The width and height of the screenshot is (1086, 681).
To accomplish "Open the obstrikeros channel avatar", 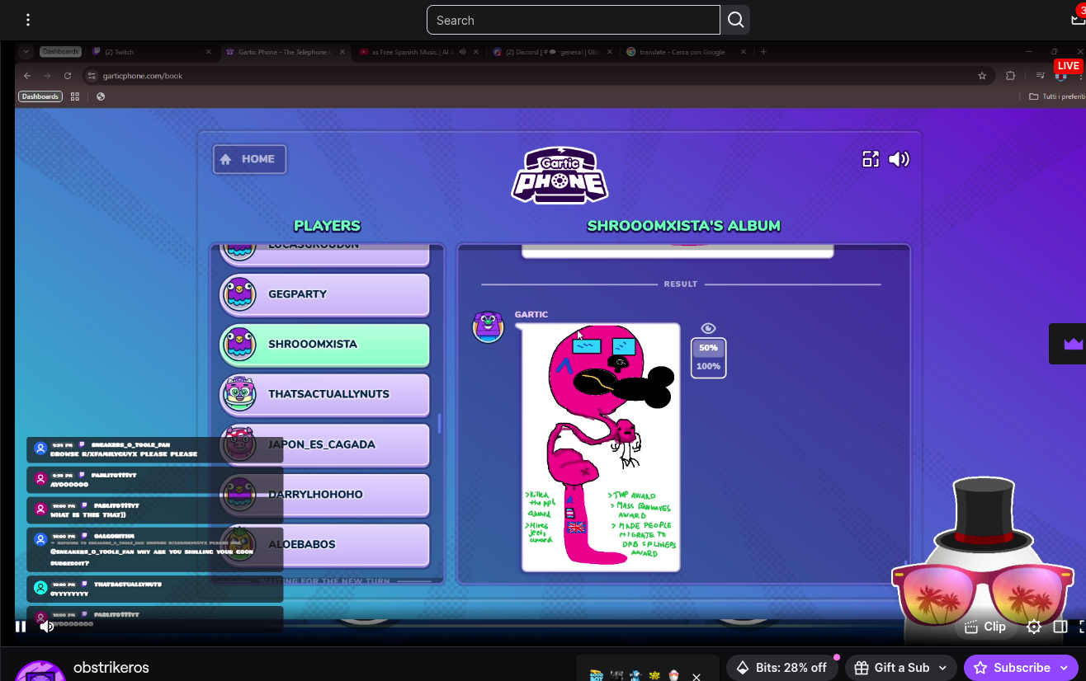I will 40,671.
